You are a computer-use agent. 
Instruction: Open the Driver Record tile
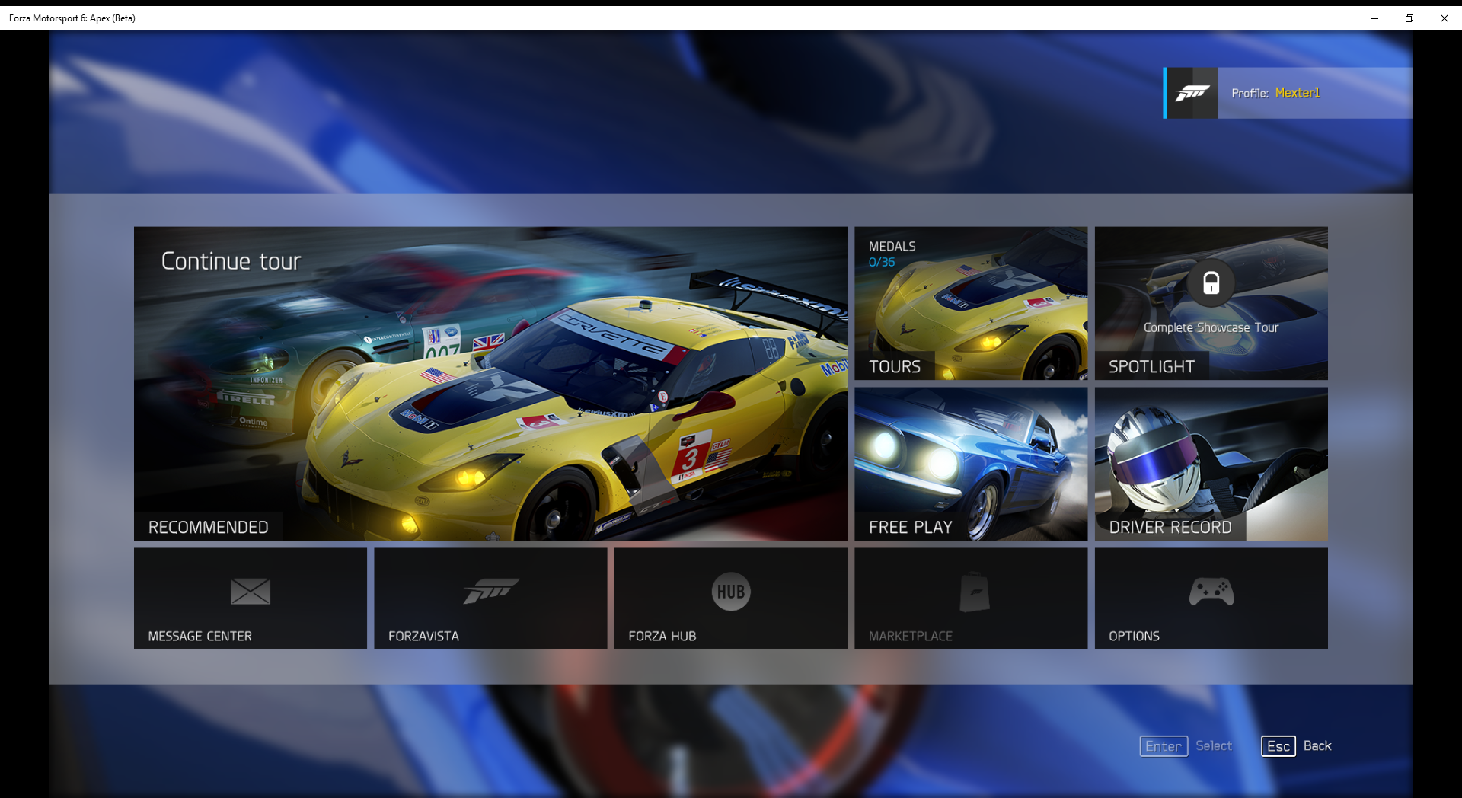(1211, 464)
